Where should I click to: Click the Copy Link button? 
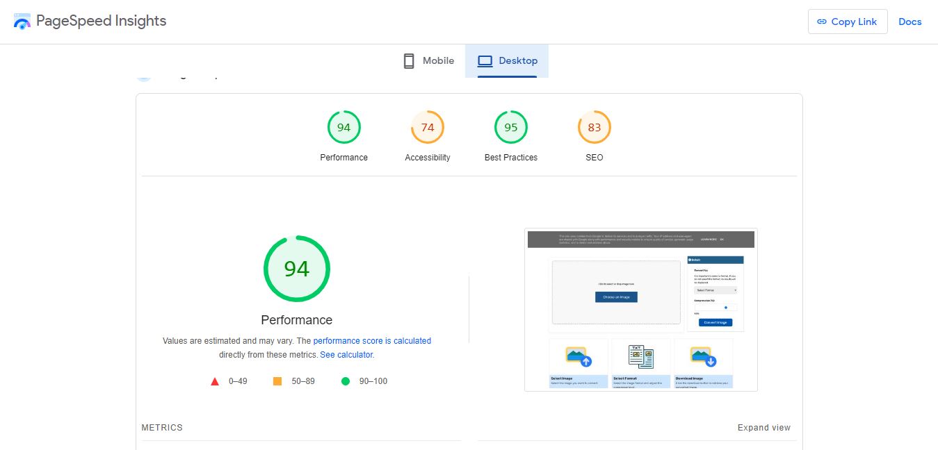point(848,22)
